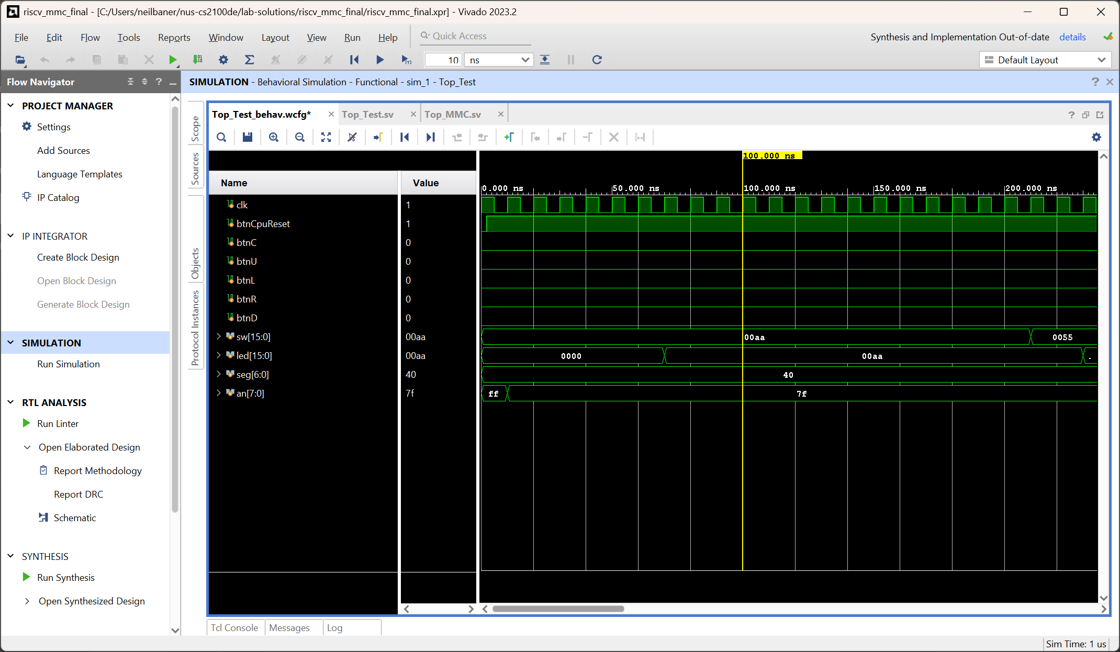Click Go to Time 0 waveform icon
Image resolution: width=1120 pixels, height=652 pixels.
point(405,137)
